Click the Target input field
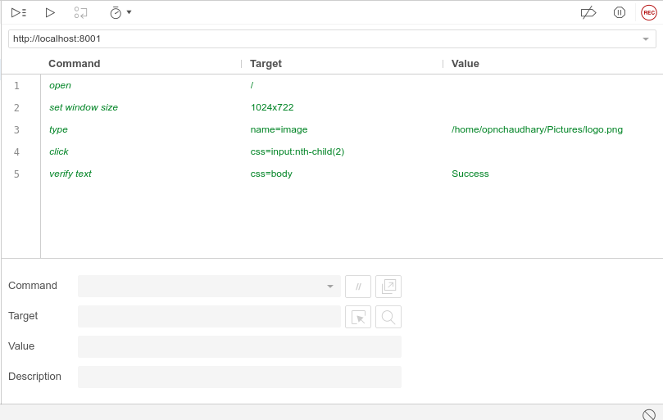663x420 pixels. coord(209,317)
